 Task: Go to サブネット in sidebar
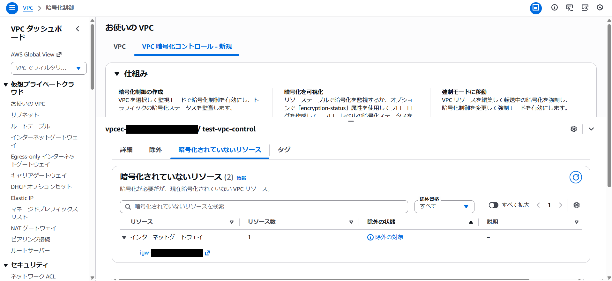25,115
